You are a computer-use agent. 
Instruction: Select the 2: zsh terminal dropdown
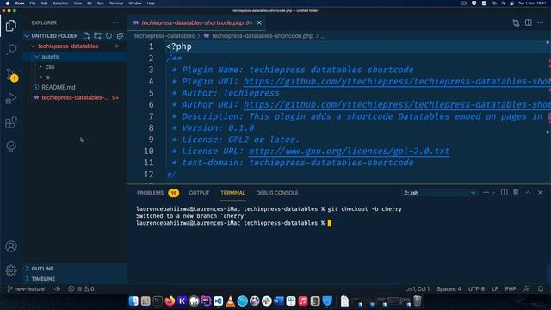click(x=439, y=193)
